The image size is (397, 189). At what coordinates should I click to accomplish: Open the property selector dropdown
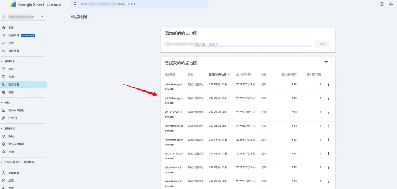(x=24, y=17)
